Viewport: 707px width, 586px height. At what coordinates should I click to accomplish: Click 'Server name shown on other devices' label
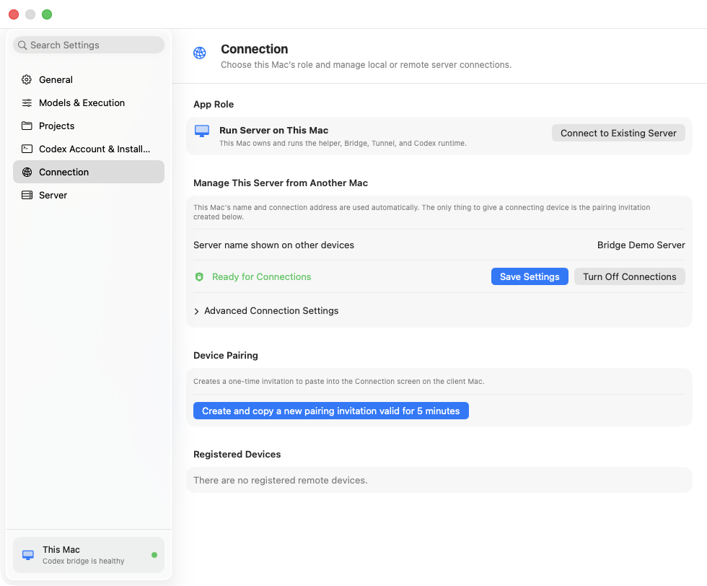coord(273,245)
